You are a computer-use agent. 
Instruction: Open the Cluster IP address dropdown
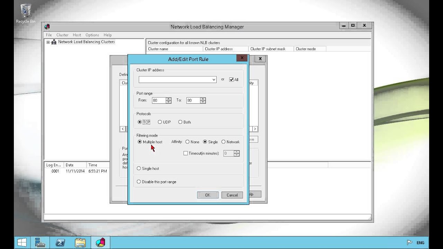pos(214,80)
